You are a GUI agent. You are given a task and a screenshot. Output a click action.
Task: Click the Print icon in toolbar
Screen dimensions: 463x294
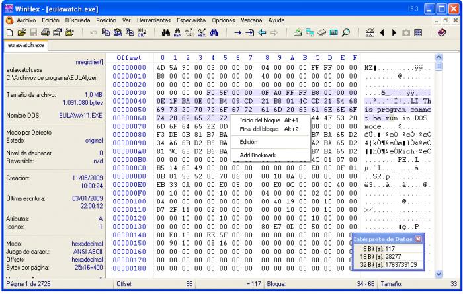pos(43,31)
